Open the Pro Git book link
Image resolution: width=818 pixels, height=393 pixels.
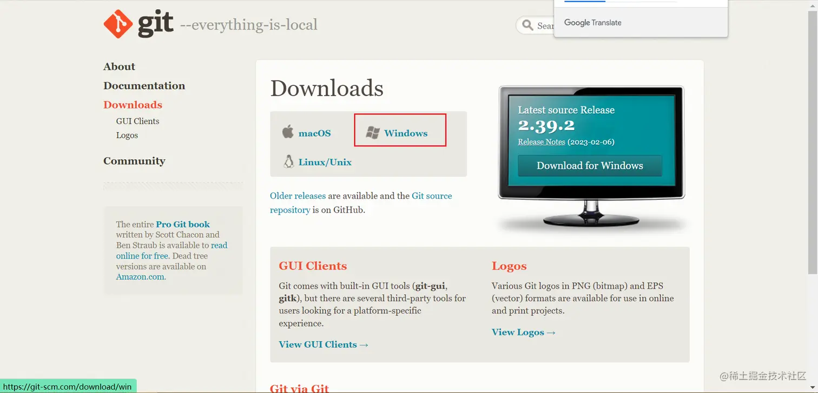click(x=183, y=224)
